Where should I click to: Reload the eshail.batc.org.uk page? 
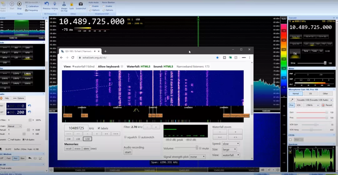(x=73, y=58)
